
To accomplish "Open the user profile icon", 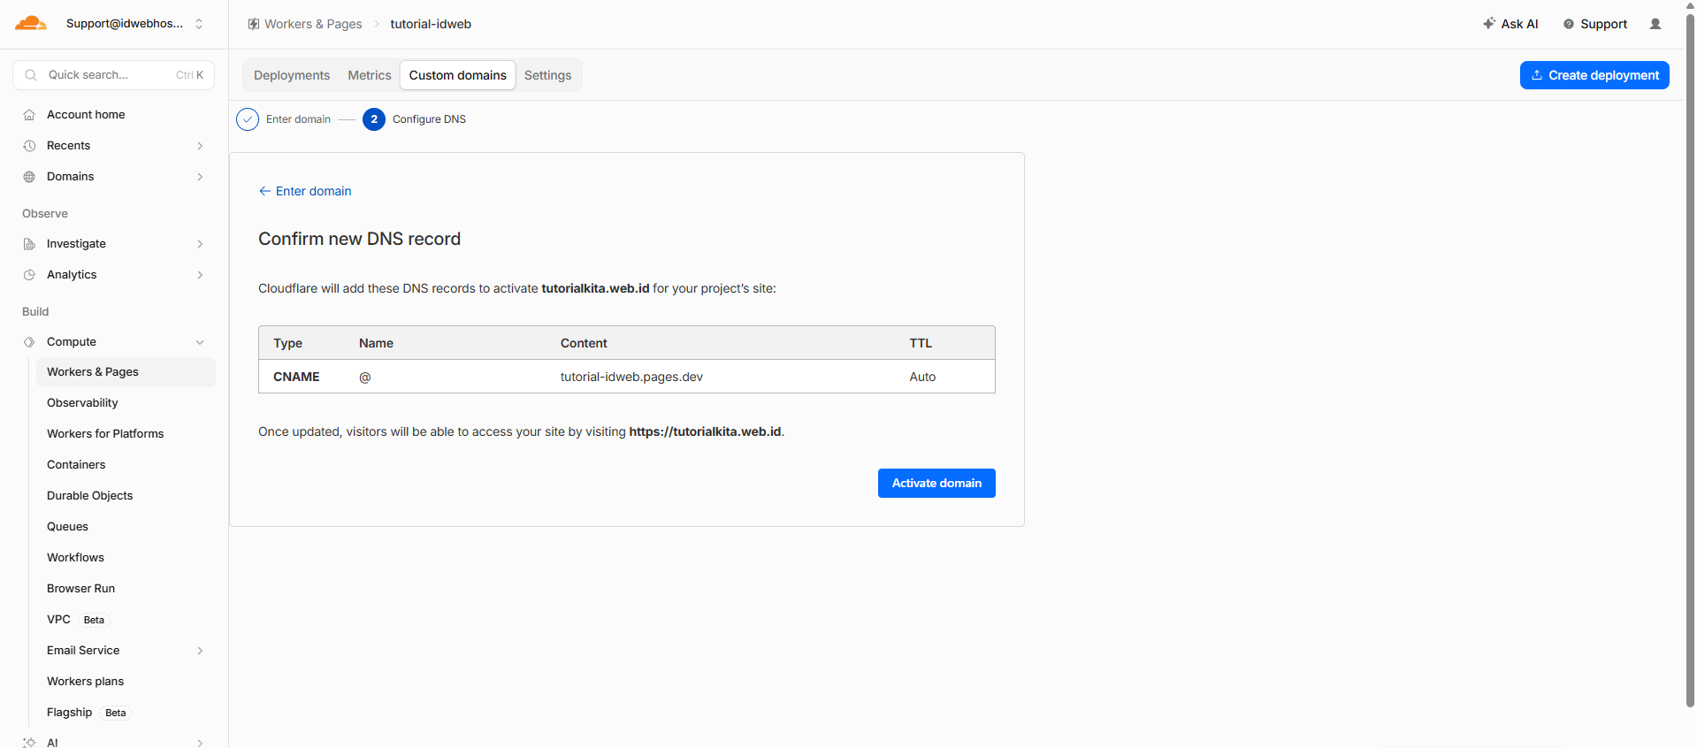I will tap(1655, 24).
